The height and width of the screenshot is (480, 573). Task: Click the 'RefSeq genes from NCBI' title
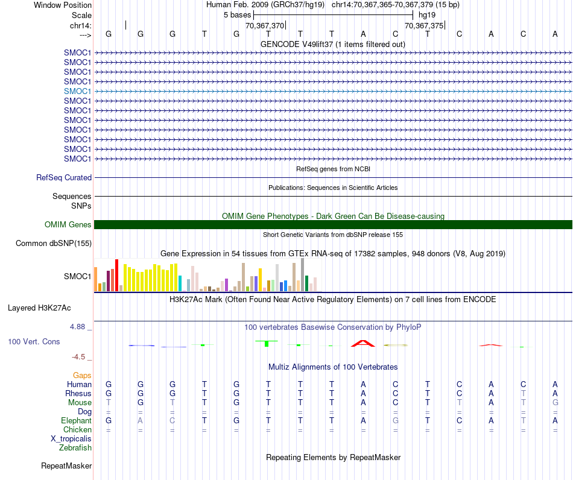point(333,169)
